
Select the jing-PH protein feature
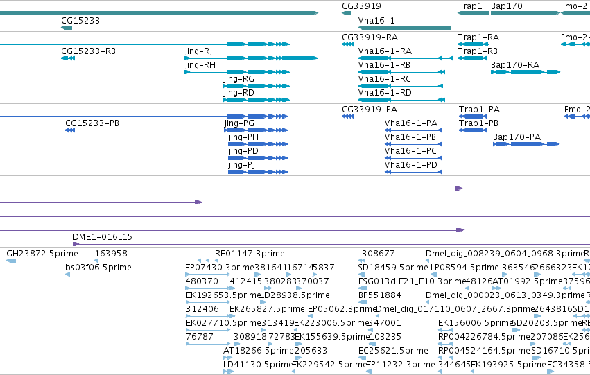click(258, 144)
